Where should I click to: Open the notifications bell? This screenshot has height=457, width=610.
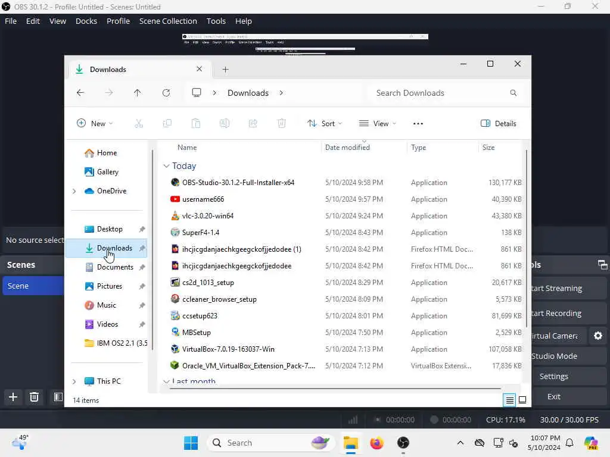(x=569, y=443)
